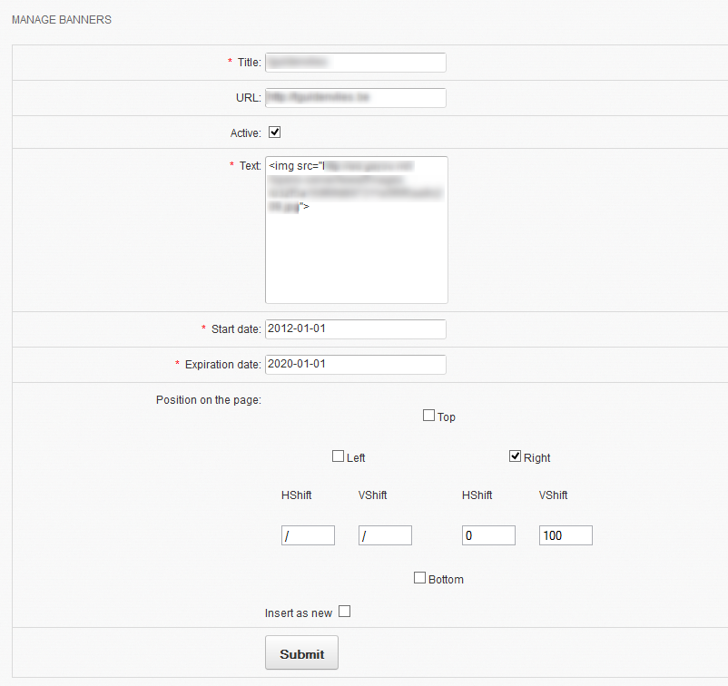Check the Bottom position checkbox
Viewport: 728px width, 686px height.
pyautogui.click(x=420, y=578)
